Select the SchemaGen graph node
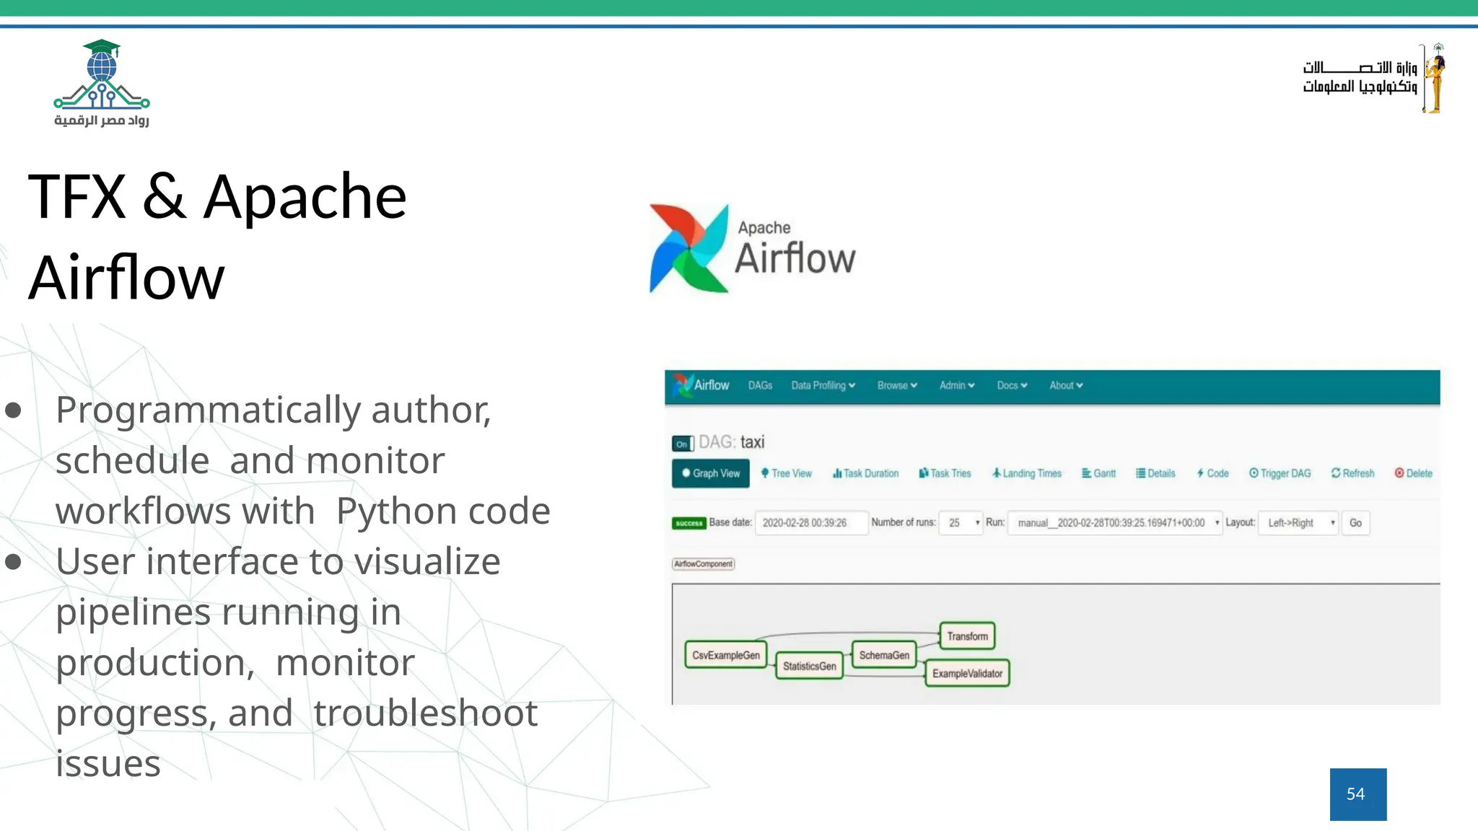The width and height of the screenshot is (1478, 831). pyautogui.click(x=884, y=655)
